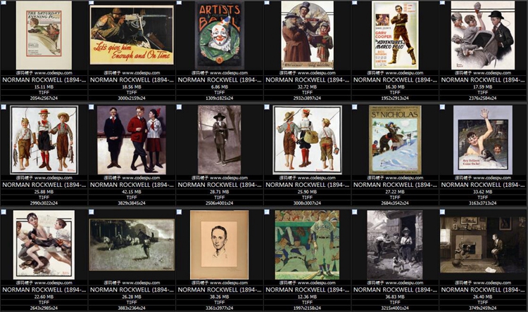Click the '26.40 MB' file size text
Screen dimensions: 528x312
click(482, 297)
